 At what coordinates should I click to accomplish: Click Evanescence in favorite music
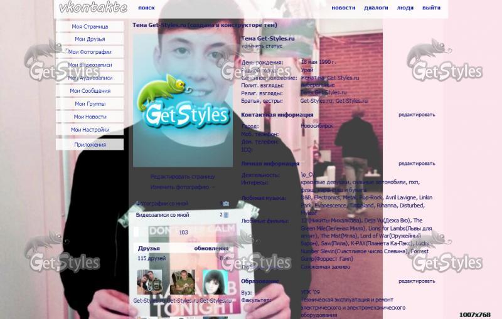[330, 206]
